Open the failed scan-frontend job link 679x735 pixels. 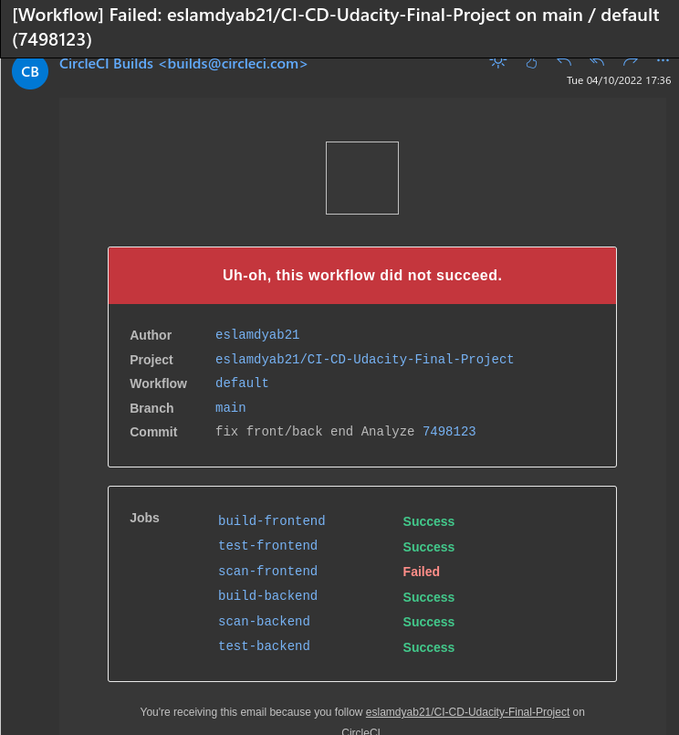click(x=268, y=571)
